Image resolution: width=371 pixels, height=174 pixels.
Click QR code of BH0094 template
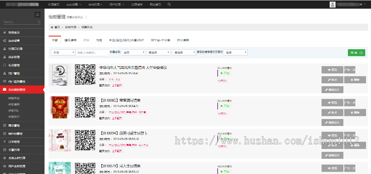tap(85, 140)
